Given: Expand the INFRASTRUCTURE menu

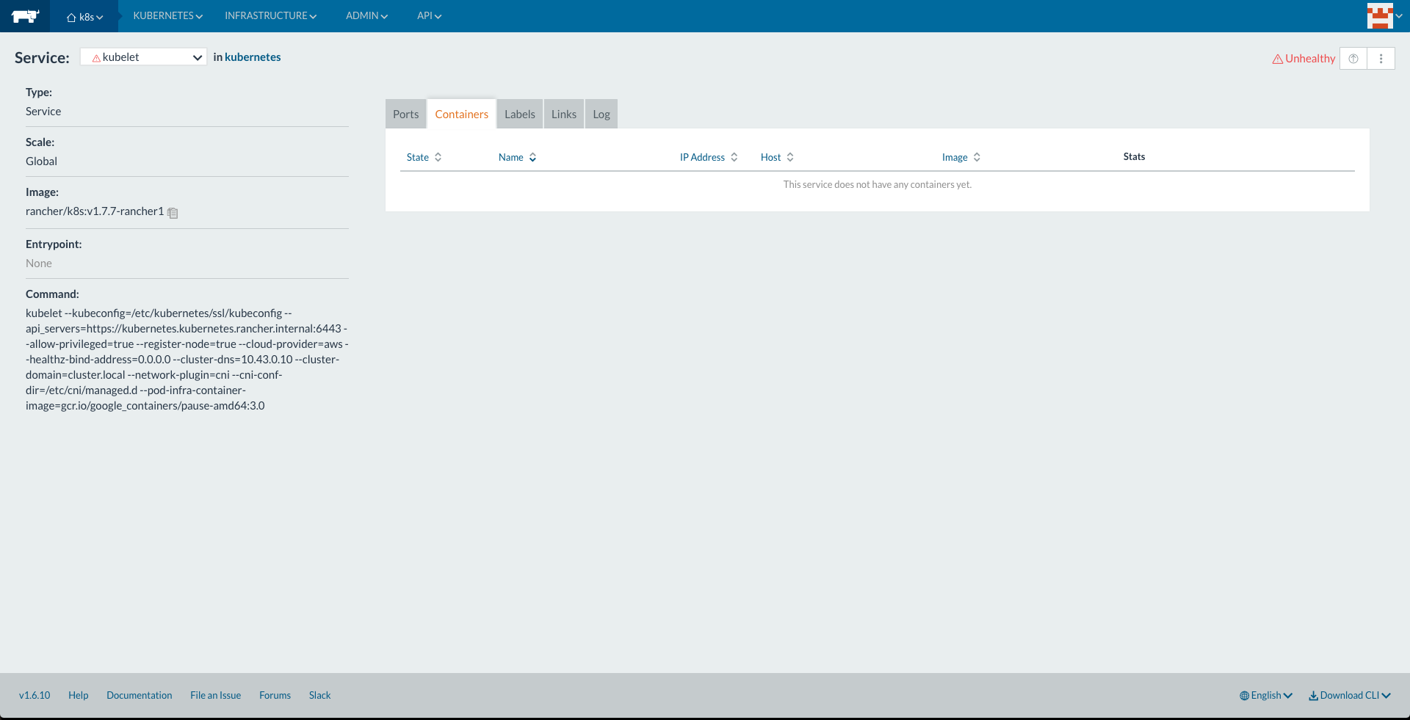Looking at the screenshot, I should pos(270,15).
